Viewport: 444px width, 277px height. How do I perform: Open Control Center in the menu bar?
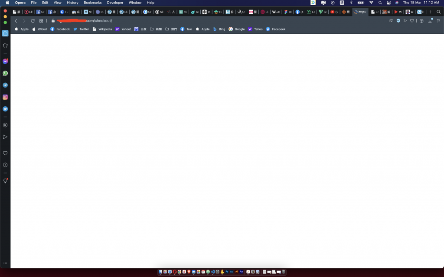[x=388, y=3]
